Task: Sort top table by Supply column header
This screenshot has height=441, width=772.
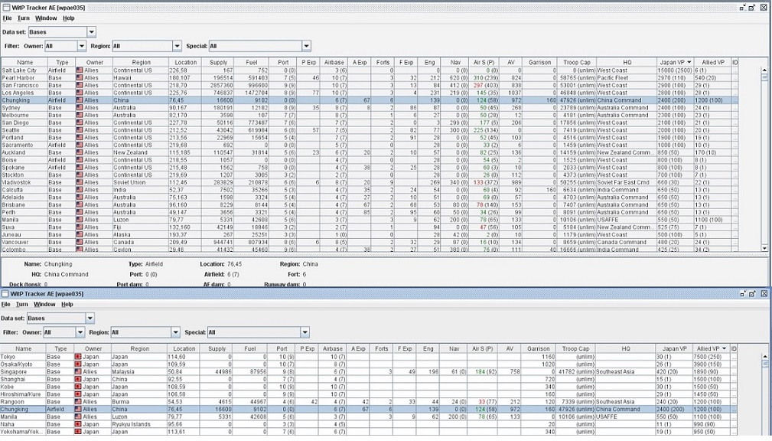Action: pyautogui.click(x=218, y=63)
